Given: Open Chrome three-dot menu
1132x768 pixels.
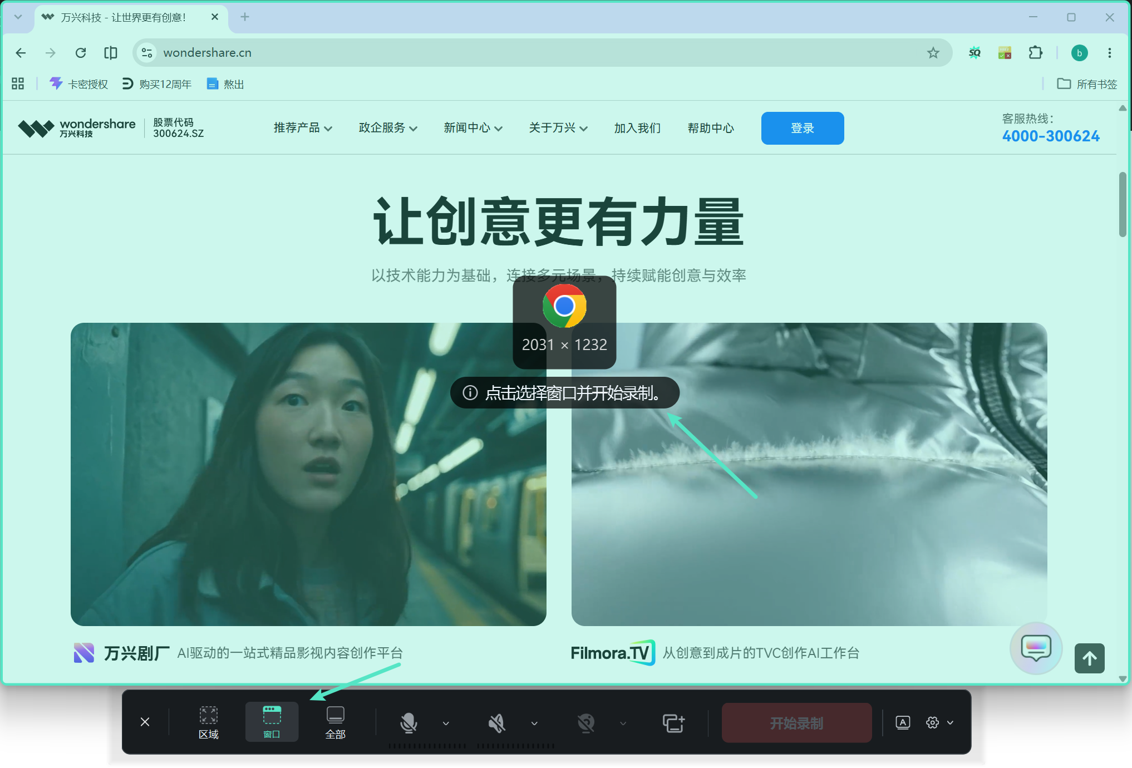Looking at the screenshot, I should point(1109,53).
